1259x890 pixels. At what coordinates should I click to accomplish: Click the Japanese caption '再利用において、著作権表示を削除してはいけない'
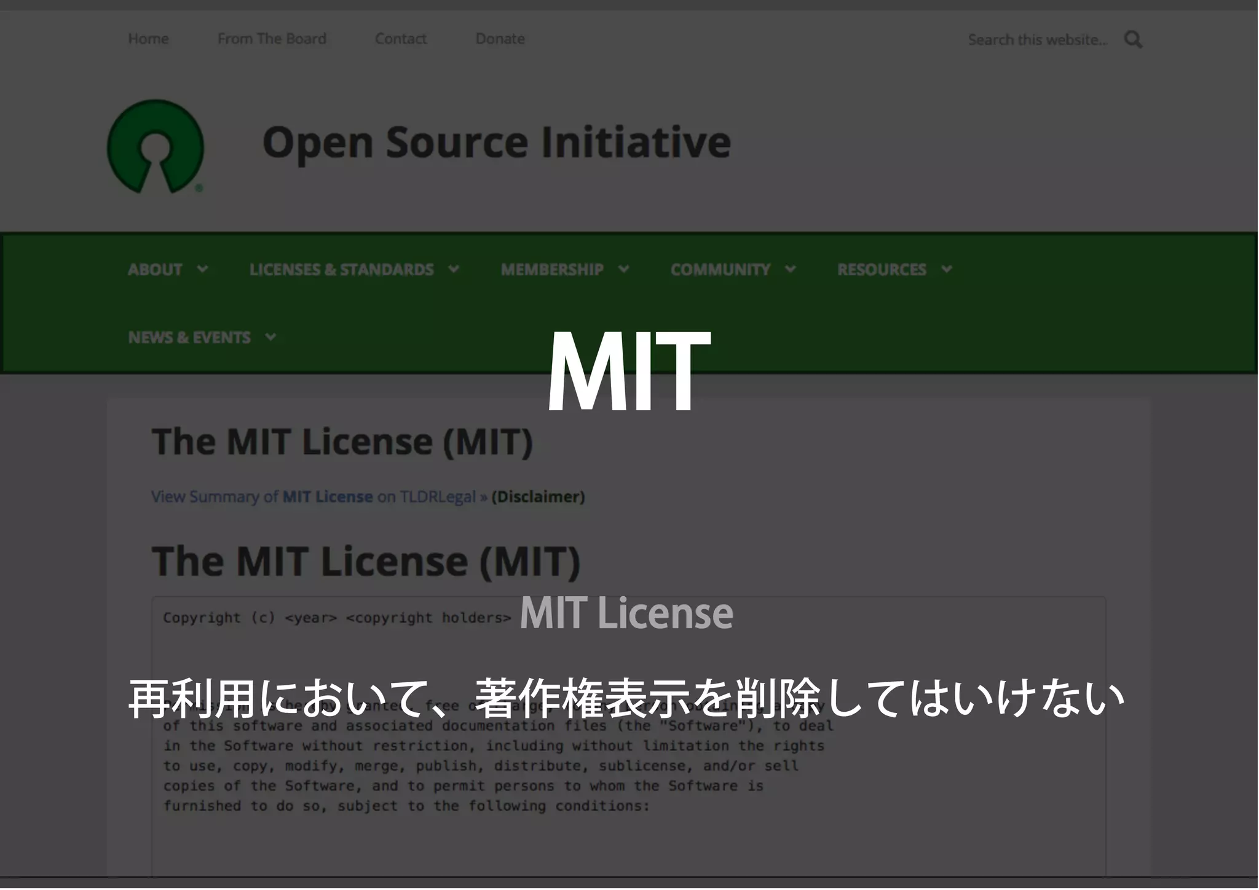pos(626,698)
